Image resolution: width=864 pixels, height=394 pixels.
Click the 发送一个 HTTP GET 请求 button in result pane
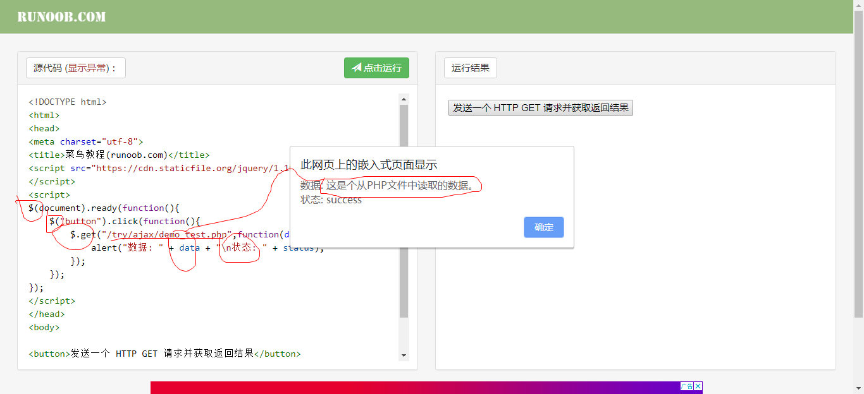541,108
